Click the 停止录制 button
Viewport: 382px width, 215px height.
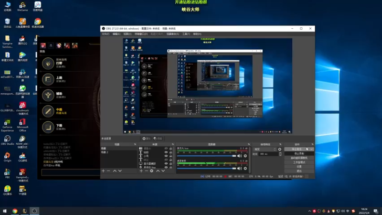[x=299, y=153]
